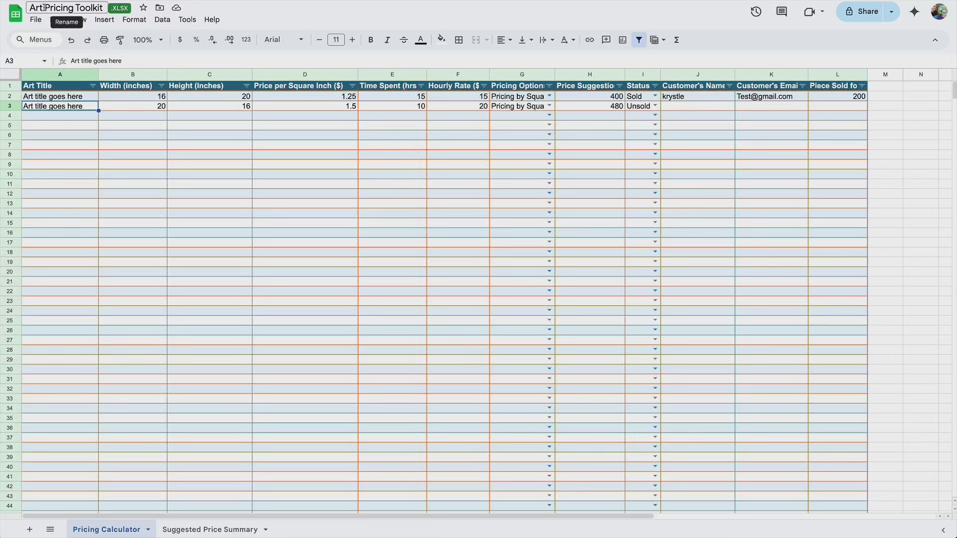
Task: Click the insert link icon
Action: point(589,40)
